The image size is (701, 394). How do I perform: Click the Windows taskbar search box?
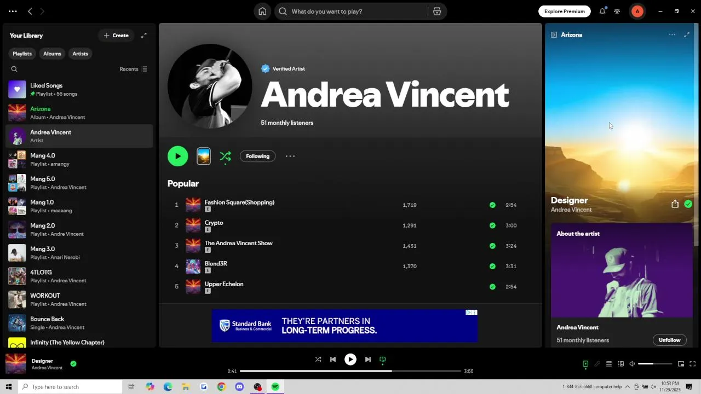pos(70,387)
